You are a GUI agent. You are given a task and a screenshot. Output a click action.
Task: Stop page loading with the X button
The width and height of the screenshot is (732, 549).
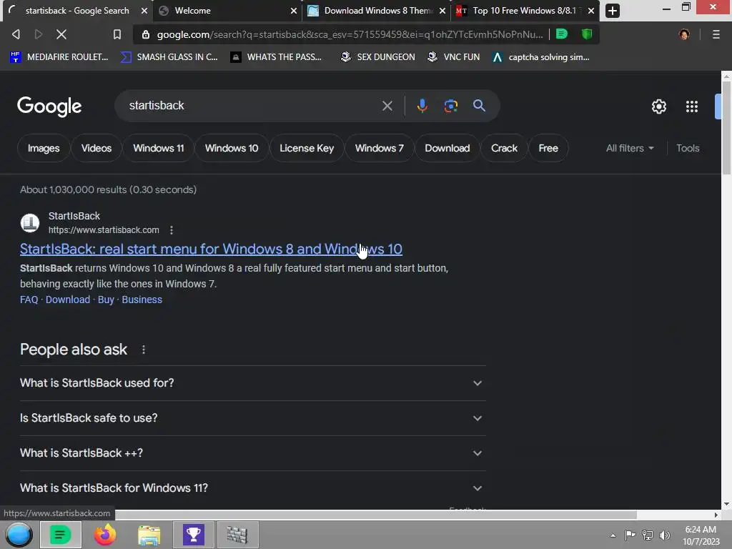pos(61,34)
